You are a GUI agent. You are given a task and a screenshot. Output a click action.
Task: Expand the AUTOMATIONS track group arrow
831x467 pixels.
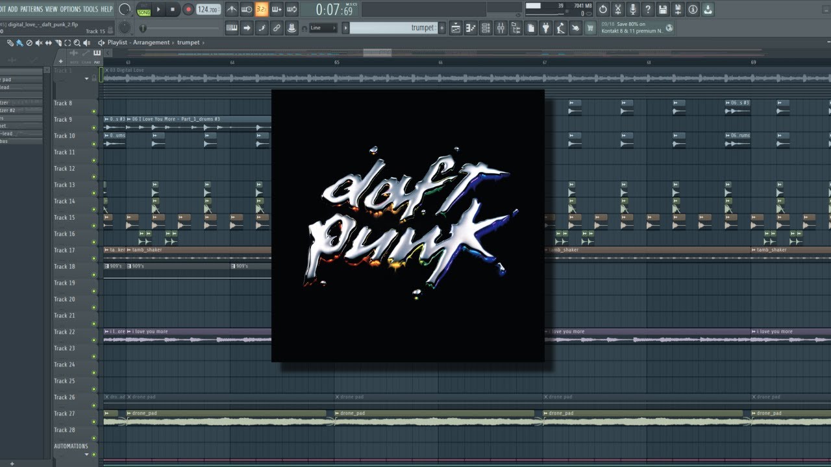86,454
